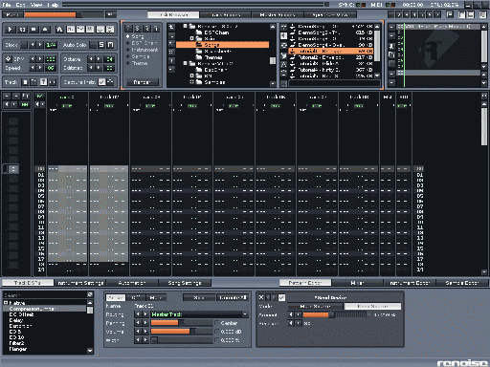Select the Theme radio option
The width and height of the screenshot is (490, 367).
pos(137,63)
